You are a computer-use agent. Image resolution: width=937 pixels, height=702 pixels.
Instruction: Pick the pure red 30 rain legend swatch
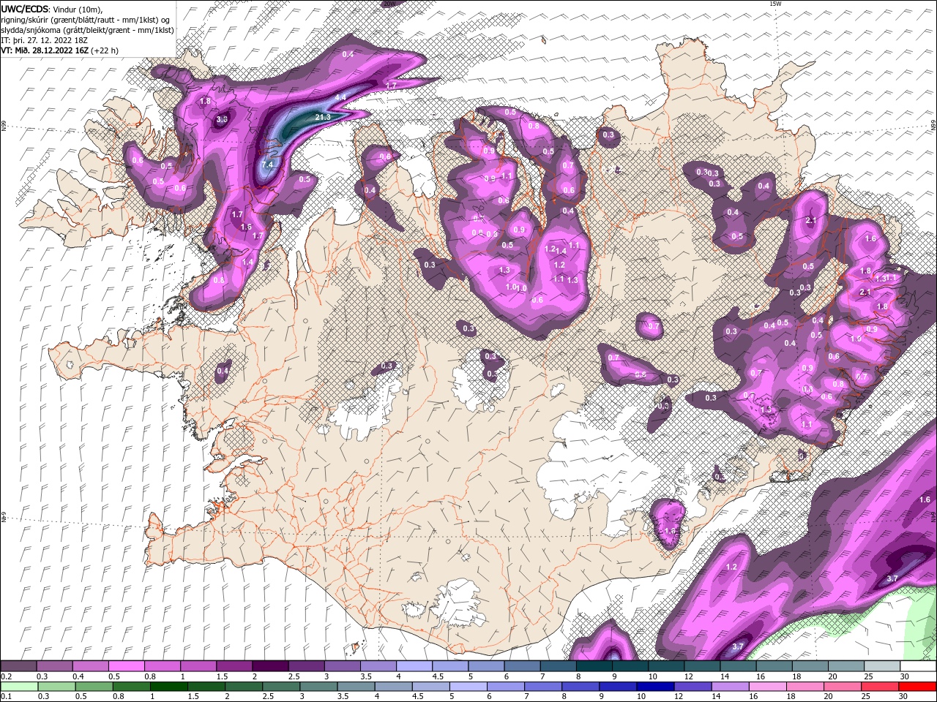coord(918,687)
